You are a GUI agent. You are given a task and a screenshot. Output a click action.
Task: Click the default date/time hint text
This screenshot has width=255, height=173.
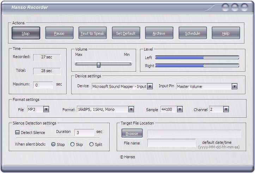pyautogui.click(x=217, y=142)
